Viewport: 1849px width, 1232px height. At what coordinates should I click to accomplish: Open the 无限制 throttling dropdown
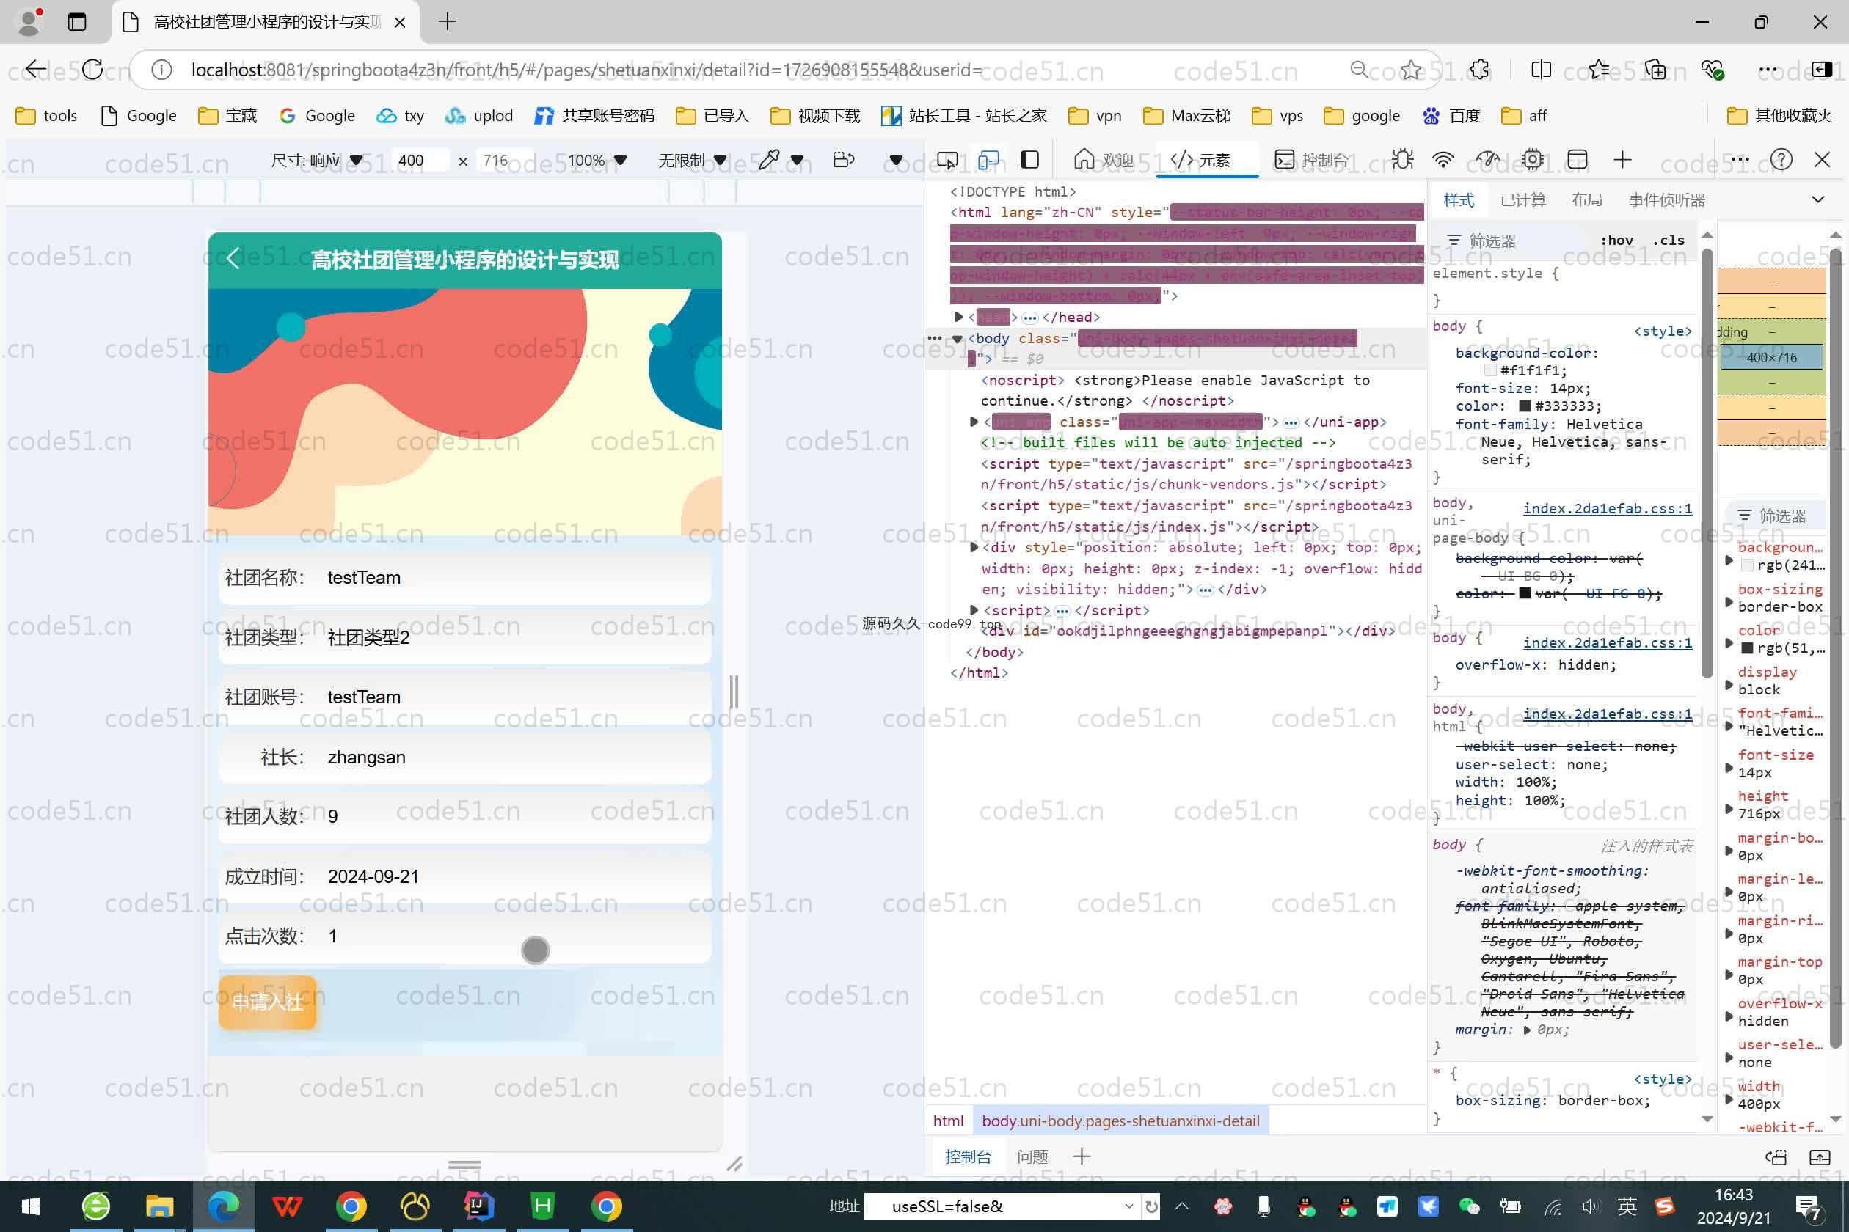(692, 161)
